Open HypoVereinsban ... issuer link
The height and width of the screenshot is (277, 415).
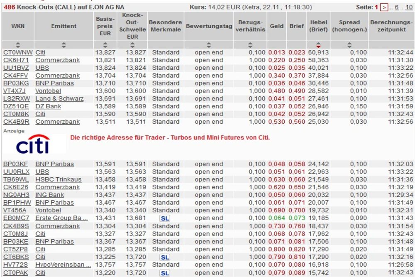pos(63,265)
